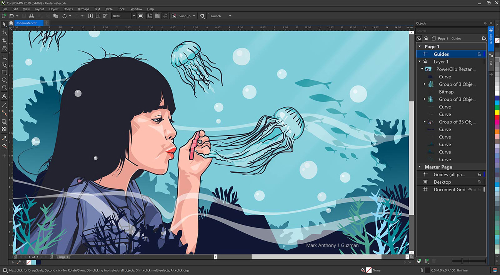Click the Print icon on the toolbar
This screenshot has height=275, width=500.
[x=31, y=16]
